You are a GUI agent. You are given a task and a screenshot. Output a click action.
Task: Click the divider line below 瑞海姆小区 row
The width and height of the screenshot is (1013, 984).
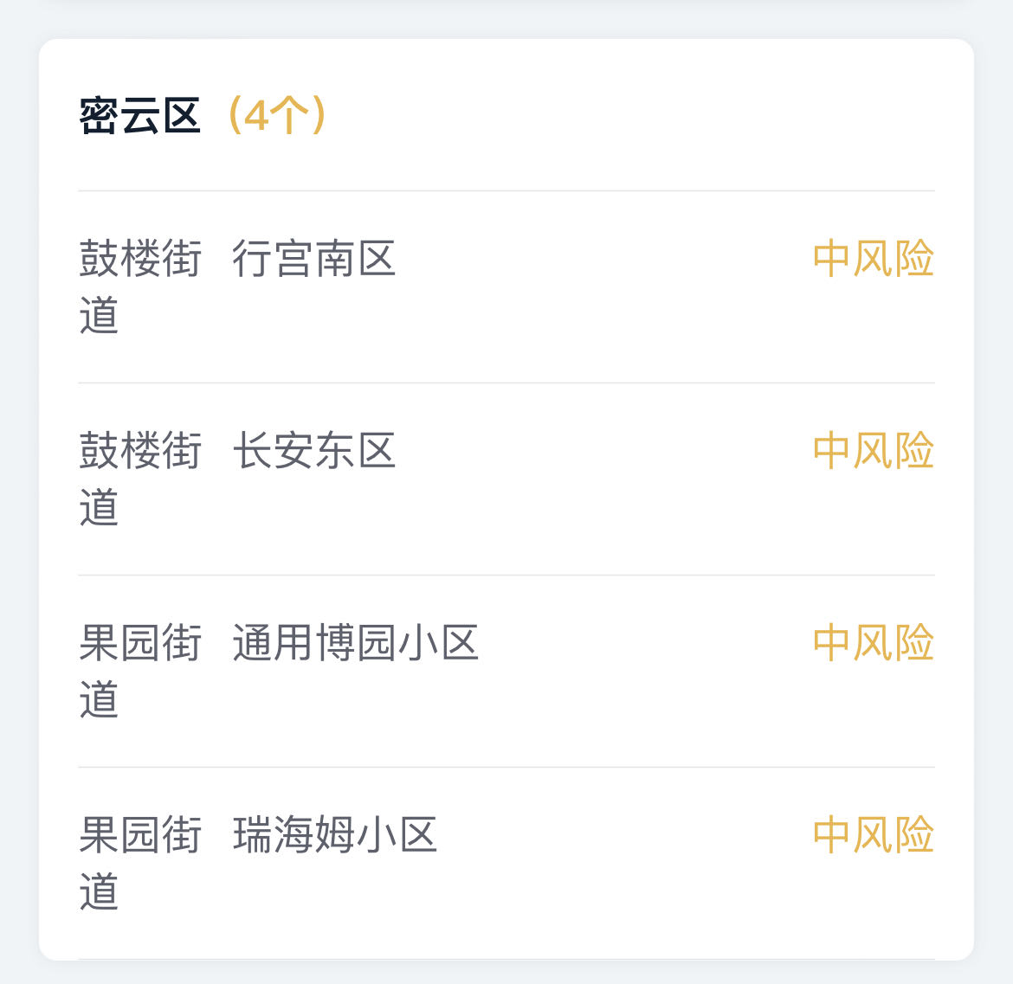click(506, 959)
